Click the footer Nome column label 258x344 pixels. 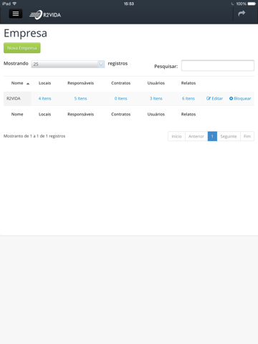[x=17, y=114]
